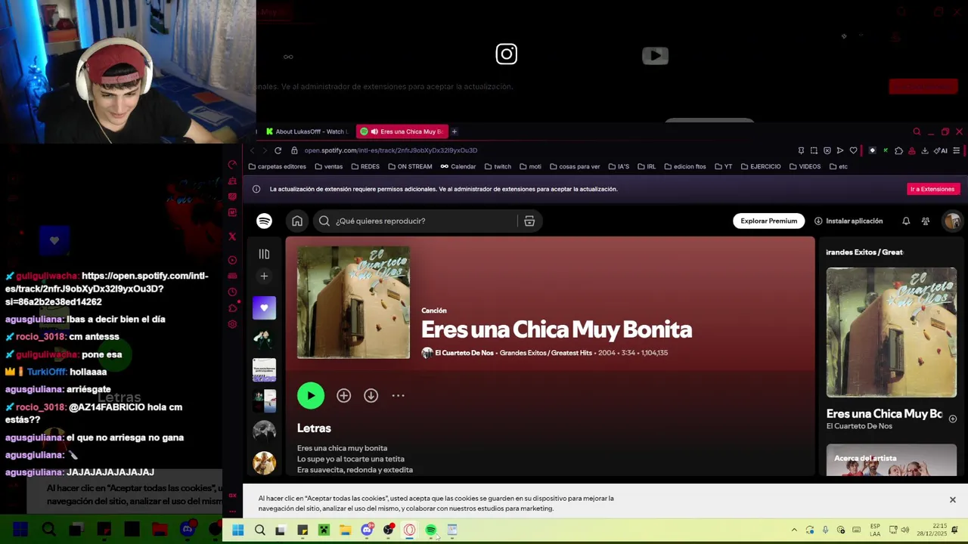
Task: Open X (Twitter) in browser sidebar
Action: [x=232, y=236]
